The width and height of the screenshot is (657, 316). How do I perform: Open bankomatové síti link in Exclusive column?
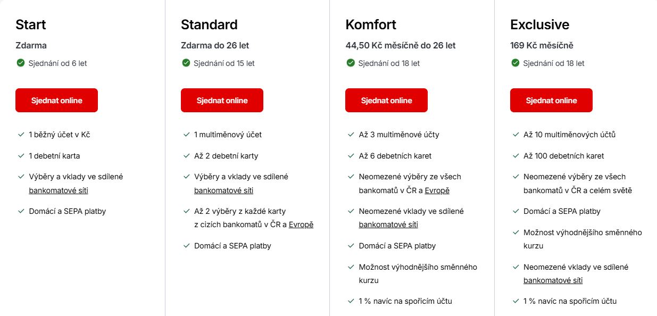553,280
